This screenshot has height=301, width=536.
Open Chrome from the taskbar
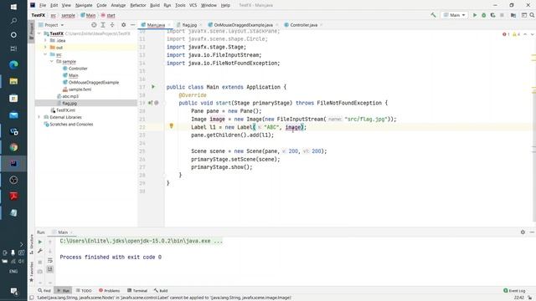(x=13, y=147)
